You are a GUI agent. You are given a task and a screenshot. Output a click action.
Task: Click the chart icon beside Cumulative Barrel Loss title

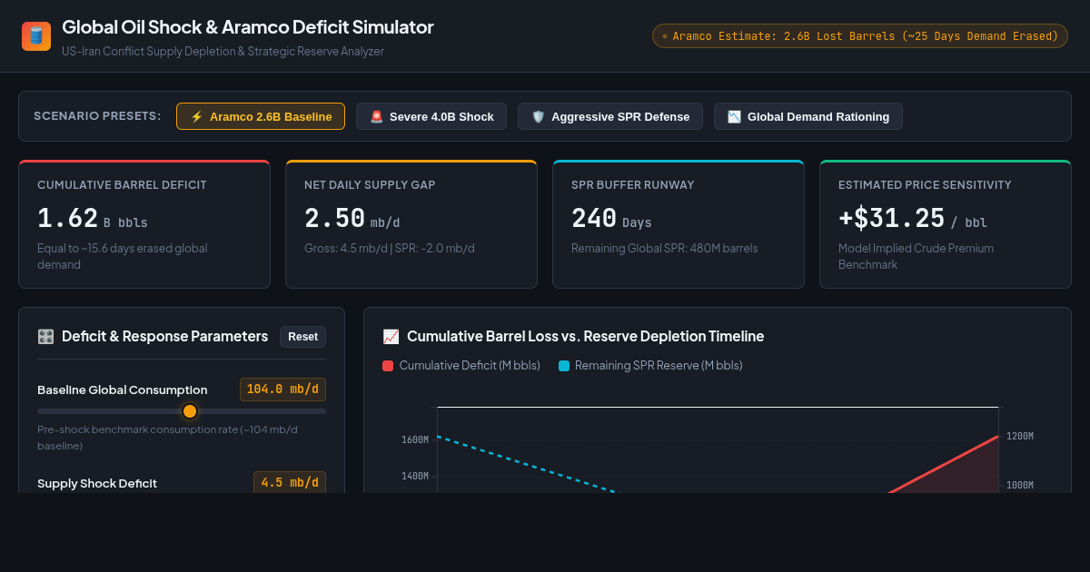pyautogui.click(x=391, y=337)
